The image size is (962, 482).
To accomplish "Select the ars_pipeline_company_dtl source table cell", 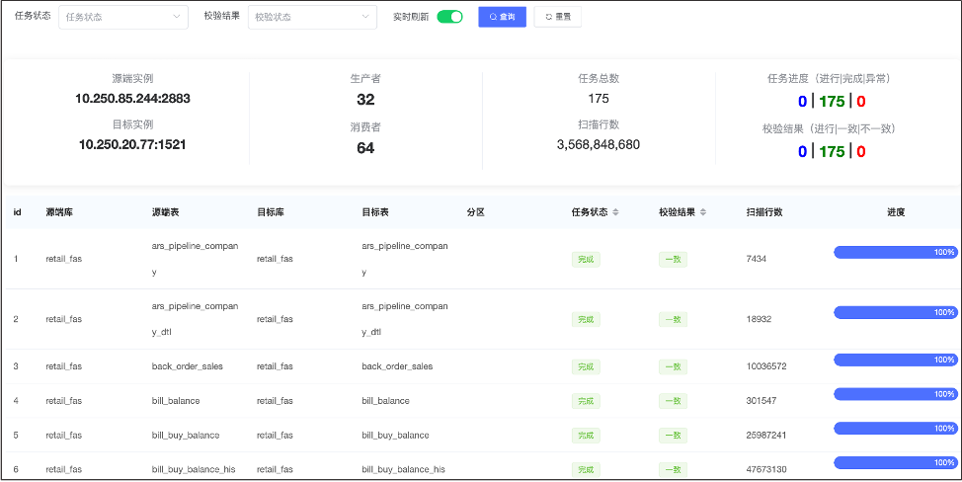I will (x=195, y=319).
